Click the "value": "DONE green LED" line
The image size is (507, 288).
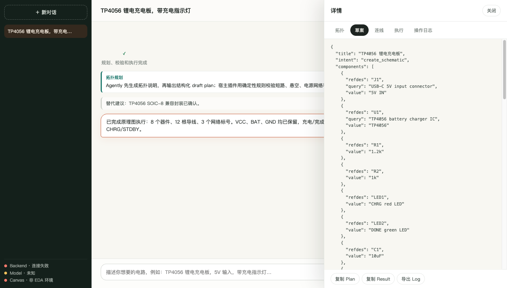377,230
